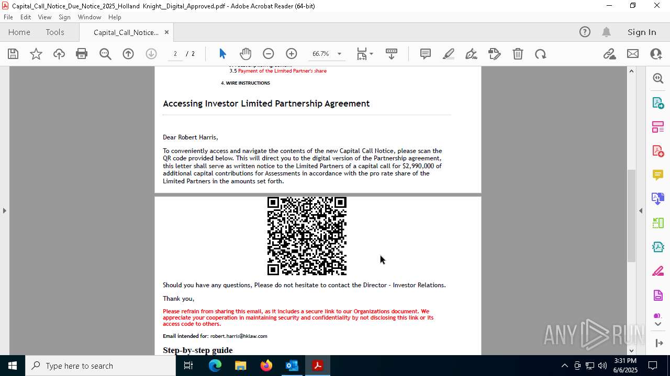The height and width of the screenshot is (376, 670).
Task: Open the Window menu
Action: (x=90, y=17)
